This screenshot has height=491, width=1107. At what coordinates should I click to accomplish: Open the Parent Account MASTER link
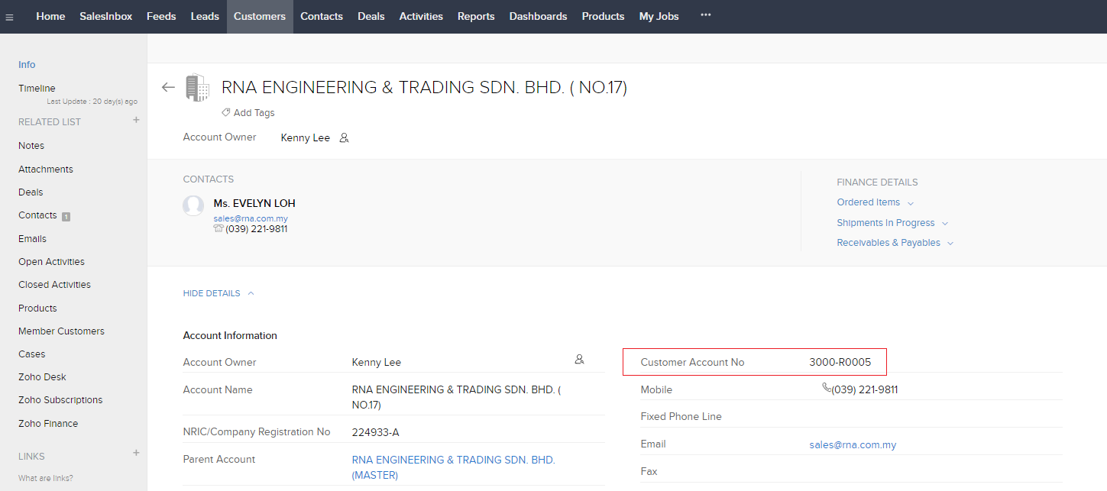[x=453, y=467]
